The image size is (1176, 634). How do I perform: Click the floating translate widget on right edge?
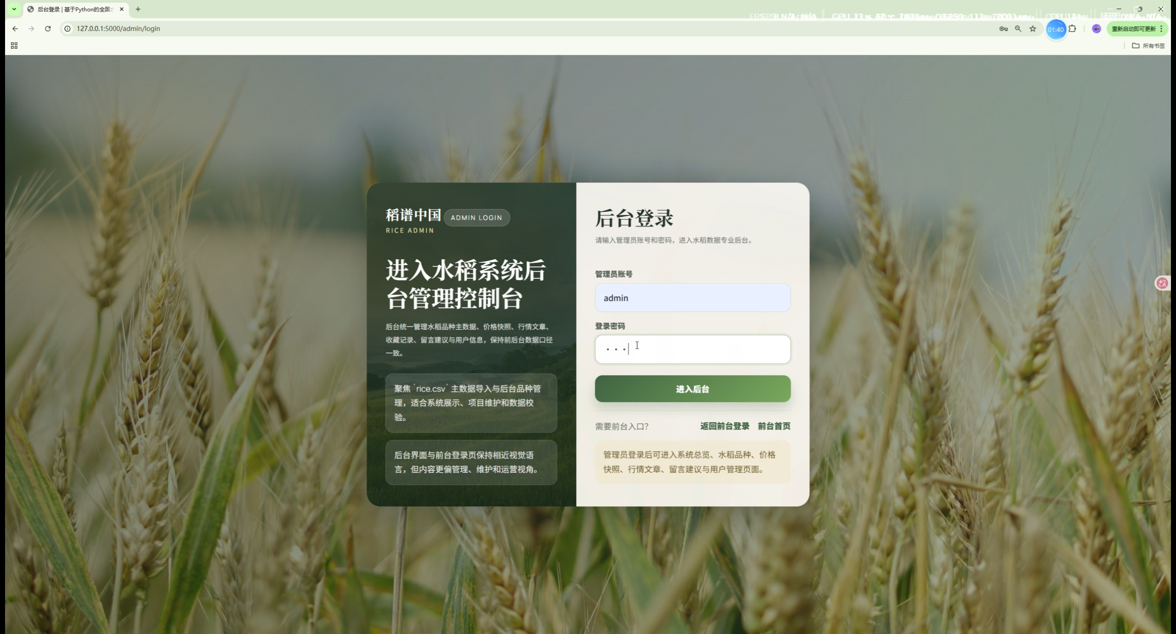(1163, 283)
